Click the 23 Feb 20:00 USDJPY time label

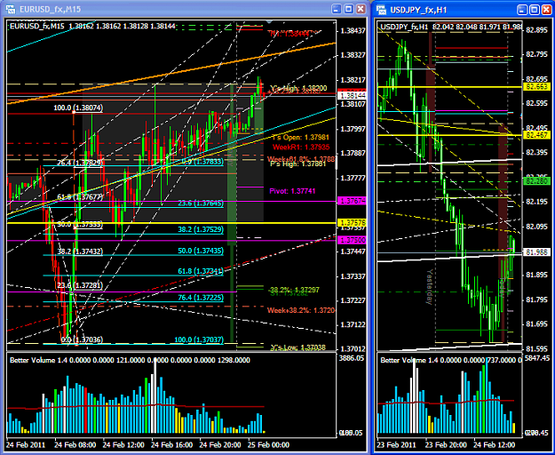pyautogui.click(x=446, y=444)
